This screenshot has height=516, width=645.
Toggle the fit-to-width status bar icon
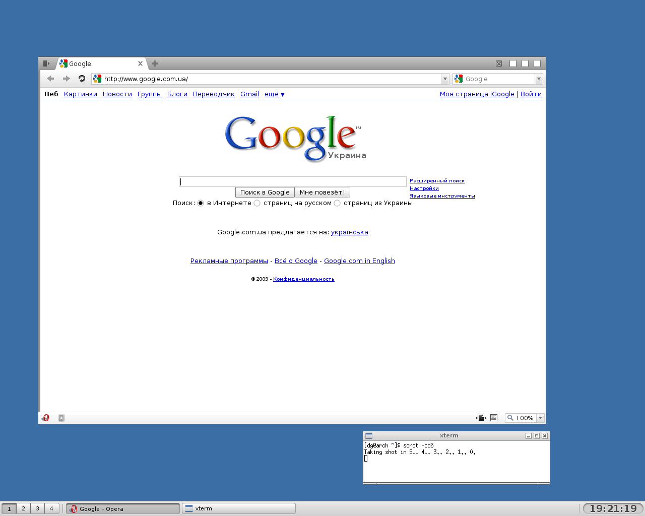[x=481, y=418]
